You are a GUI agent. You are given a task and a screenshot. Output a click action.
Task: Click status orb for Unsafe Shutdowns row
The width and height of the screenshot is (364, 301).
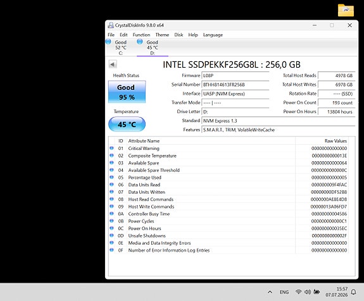[111, 236]
